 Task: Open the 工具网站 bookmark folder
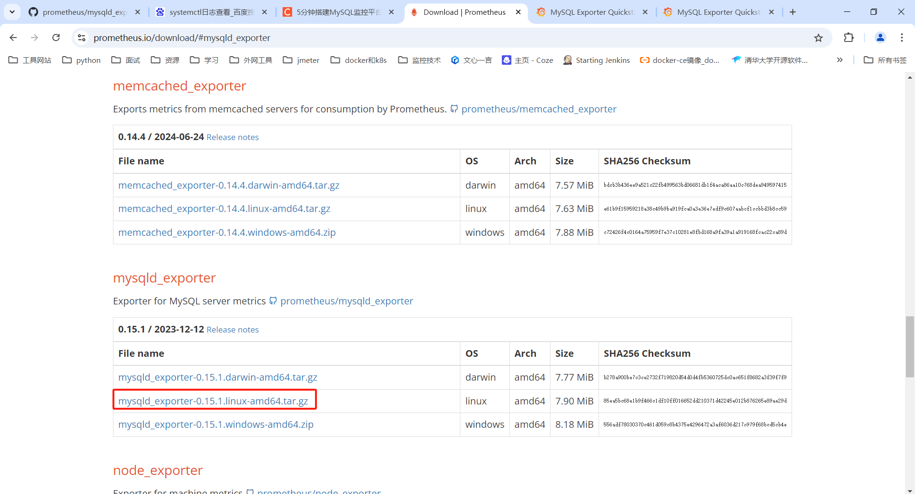tap(30, 60)
